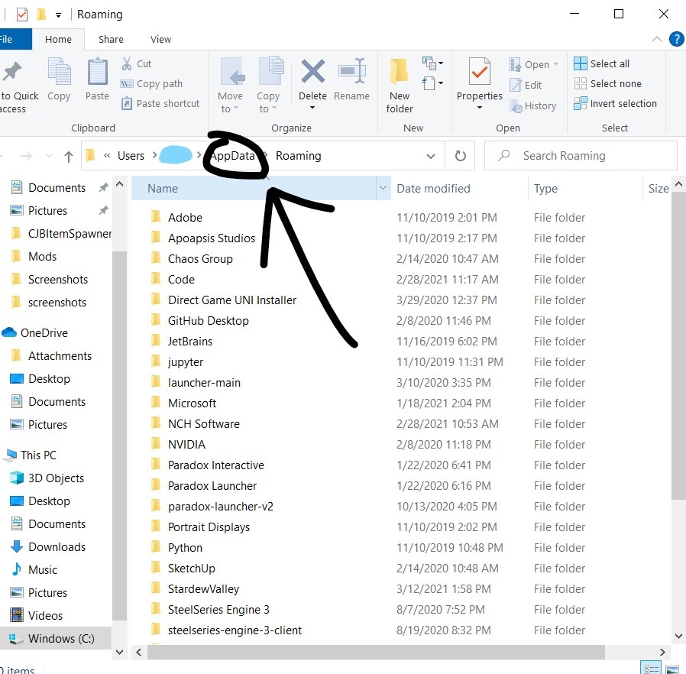The image size is (686, 674).
Task: Open the Move to menu
Action: tap(230, 86)
